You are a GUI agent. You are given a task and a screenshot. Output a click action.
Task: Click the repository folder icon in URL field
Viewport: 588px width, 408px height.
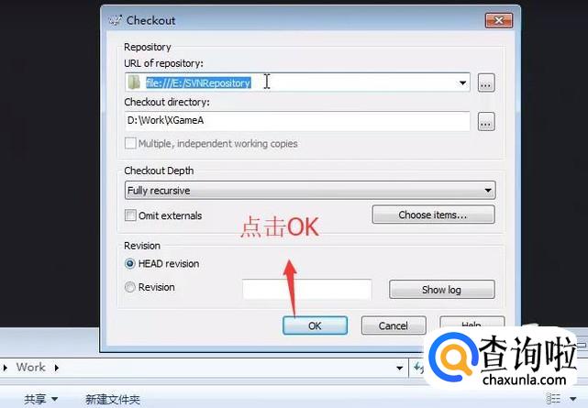click(134, 83)
